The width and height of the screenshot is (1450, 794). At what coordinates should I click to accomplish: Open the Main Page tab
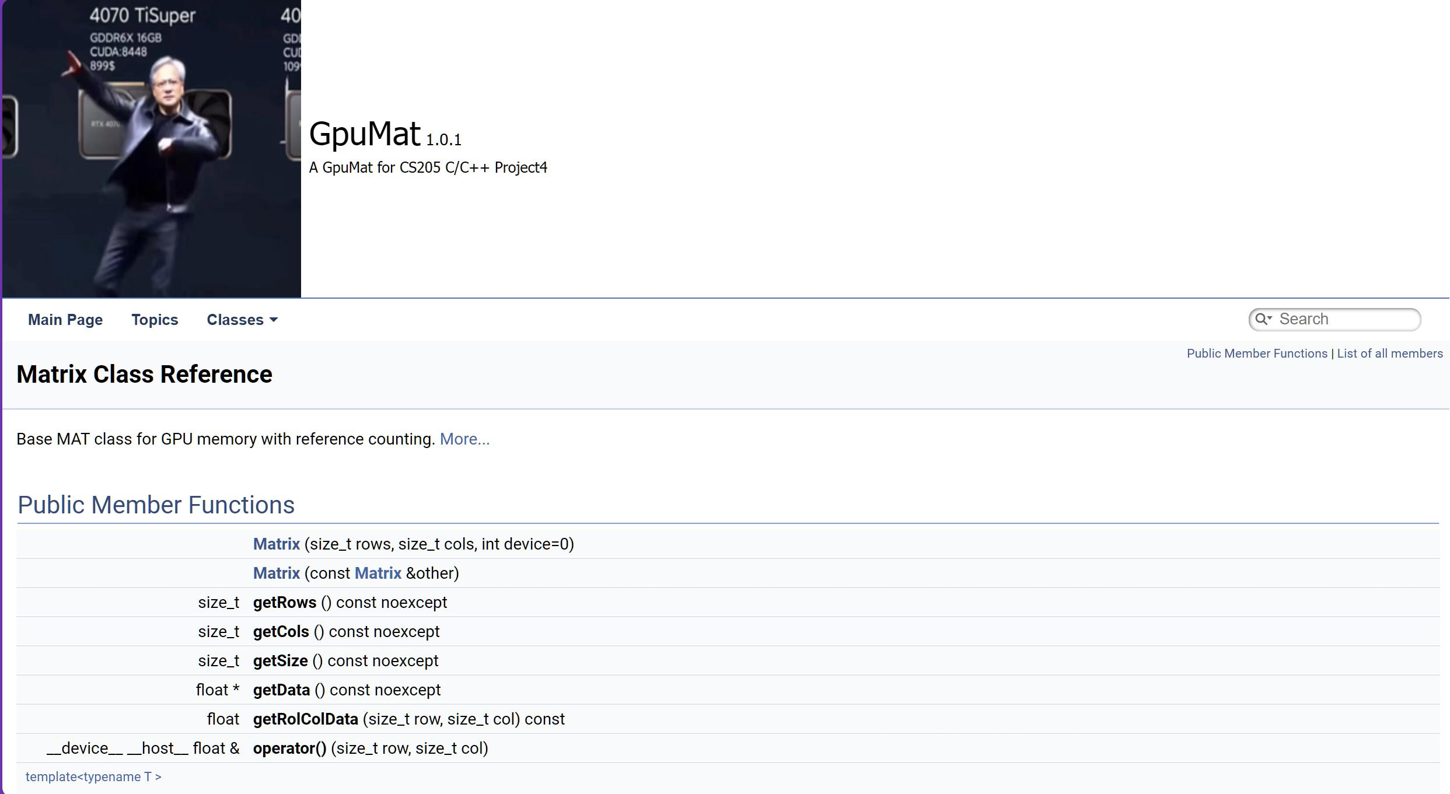click(65, 320)
